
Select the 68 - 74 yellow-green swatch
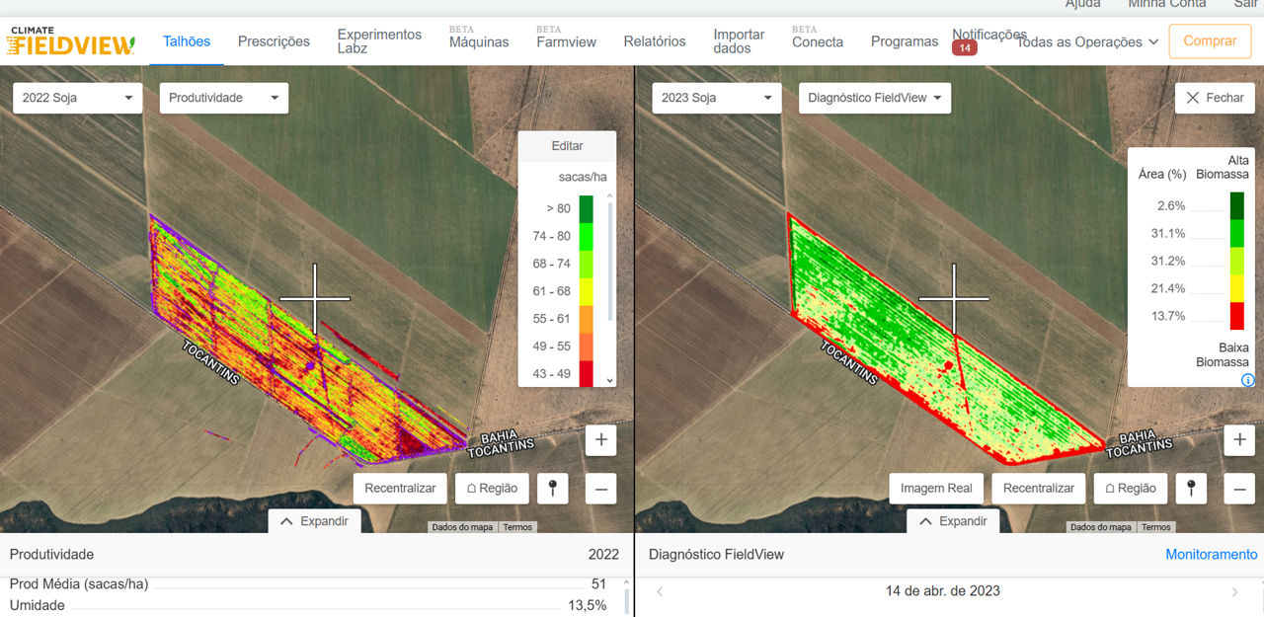tap(586, 264)
